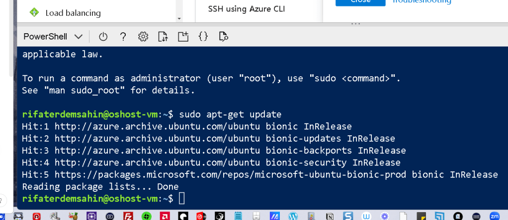Click the 'applicable law.' terminal line
Screen dimensions: 508x220
(x=63, y=55)
